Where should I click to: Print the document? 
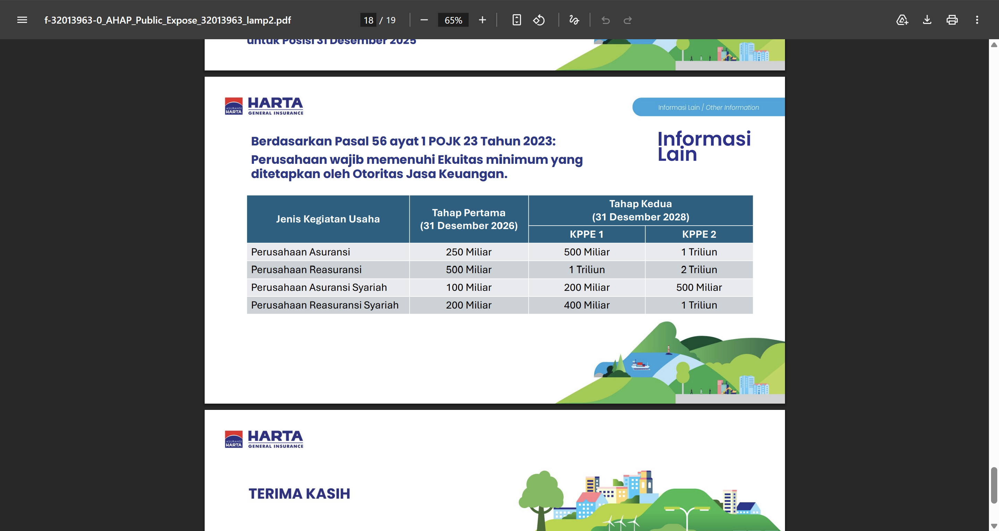point(952,20)
